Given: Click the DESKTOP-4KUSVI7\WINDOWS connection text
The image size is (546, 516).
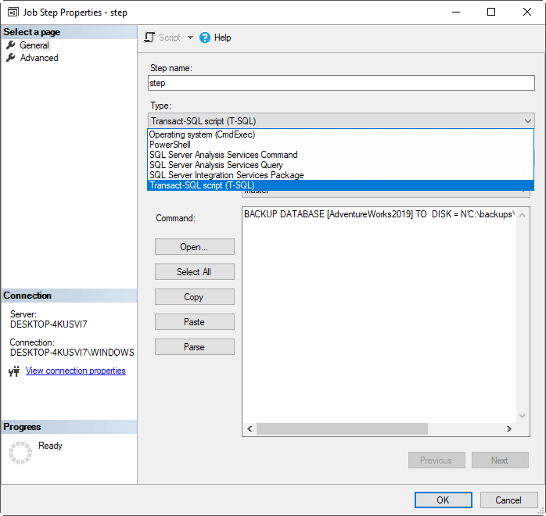Looking at the screenshot, I should coord(72,353).
